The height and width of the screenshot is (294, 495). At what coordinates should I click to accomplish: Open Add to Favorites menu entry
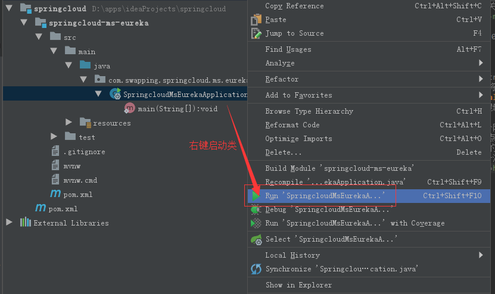[369, 95]
